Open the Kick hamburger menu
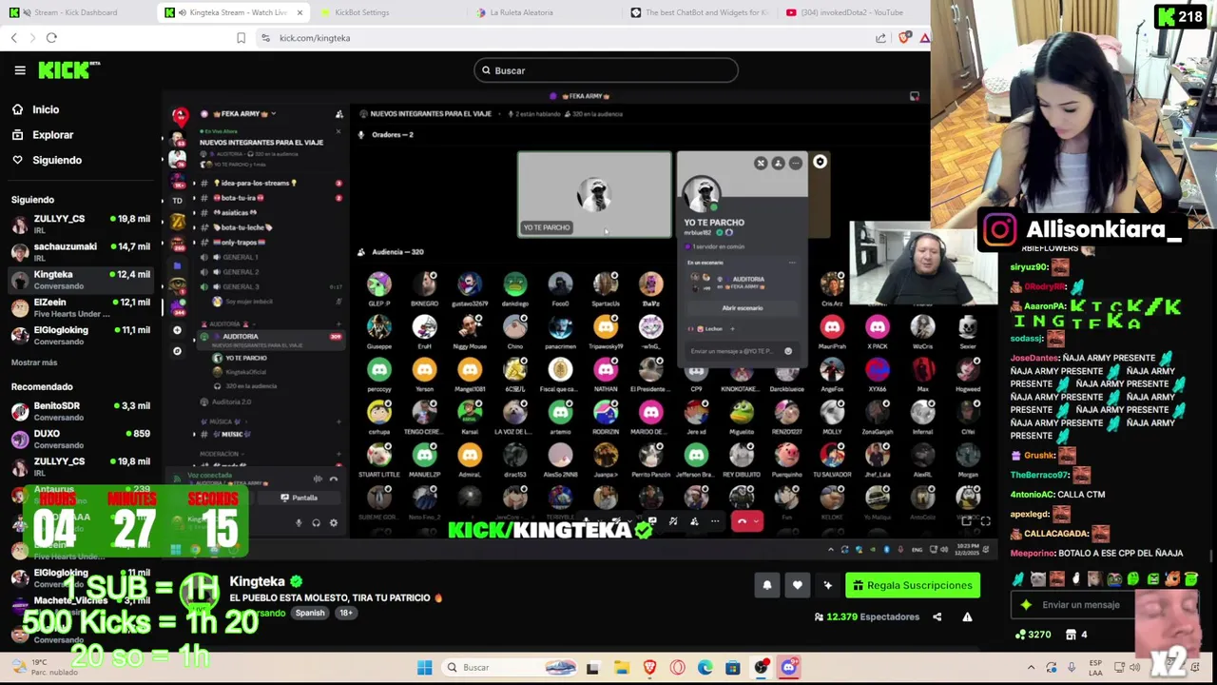The image size is (1217, 685). [x=20, y=70]
